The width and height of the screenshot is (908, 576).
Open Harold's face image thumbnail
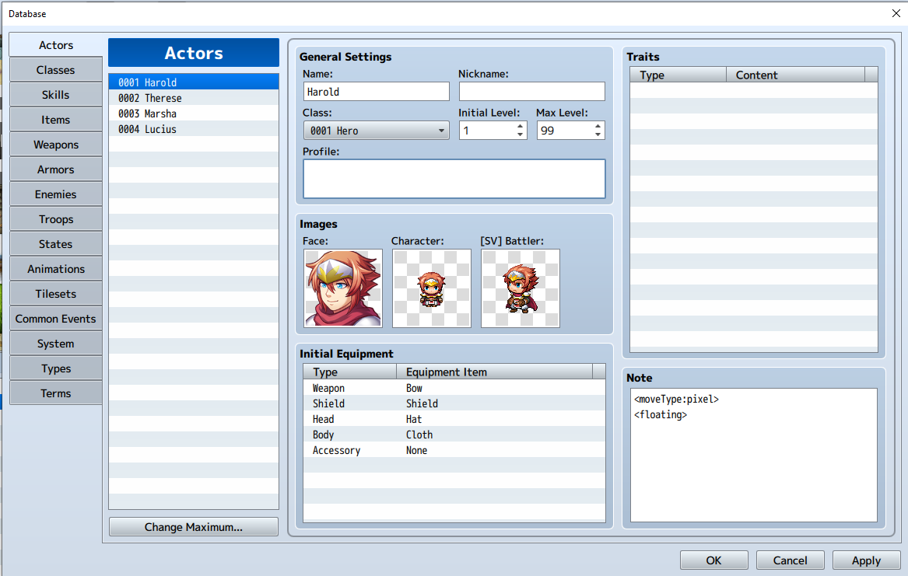point(342,288)
